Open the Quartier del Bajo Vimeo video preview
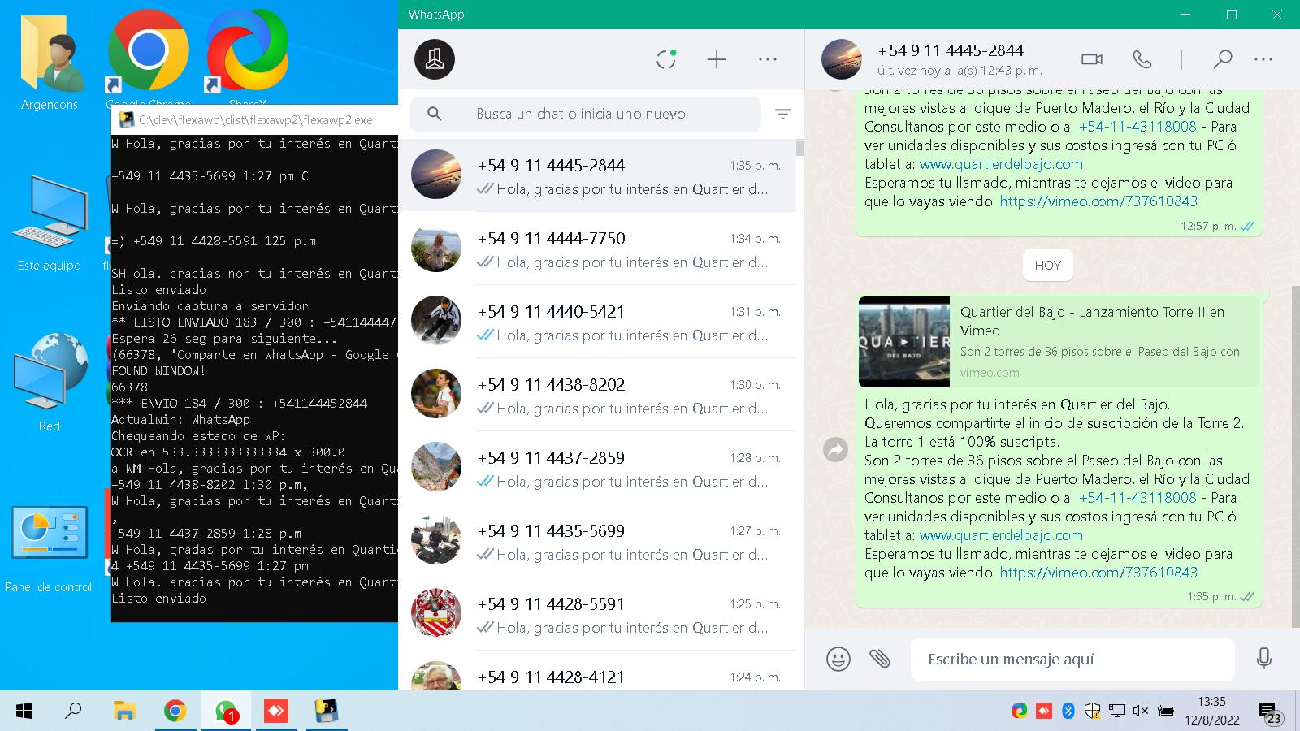 (1059, 341)
